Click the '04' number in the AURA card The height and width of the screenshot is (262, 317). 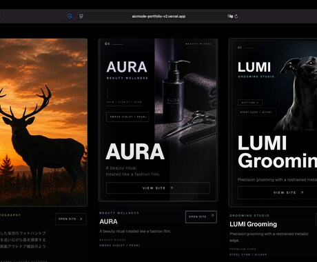click(x=107, y=43)
